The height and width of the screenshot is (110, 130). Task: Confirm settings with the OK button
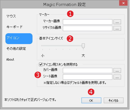91,101
